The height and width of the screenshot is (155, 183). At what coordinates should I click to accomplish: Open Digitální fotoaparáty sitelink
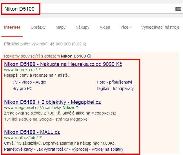115,88
